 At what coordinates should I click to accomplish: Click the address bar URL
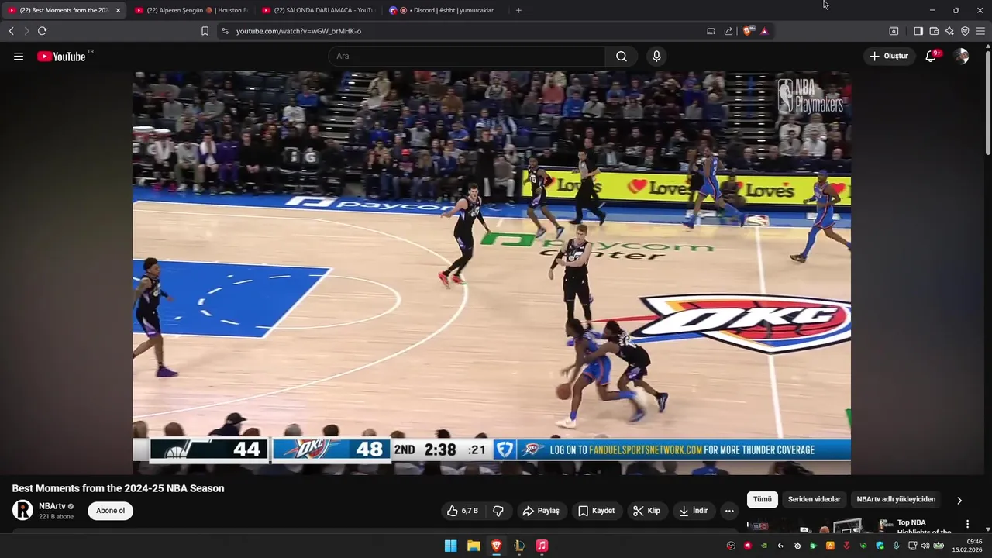coord(298,31)
